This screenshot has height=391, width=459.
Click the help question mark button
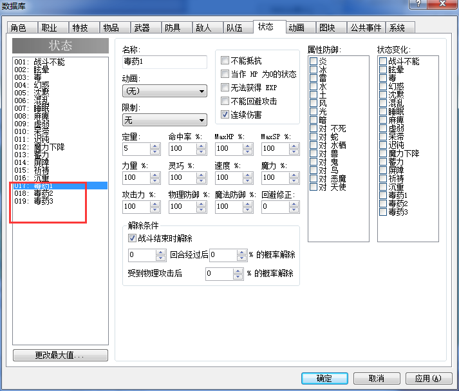[x=418, y=4]
